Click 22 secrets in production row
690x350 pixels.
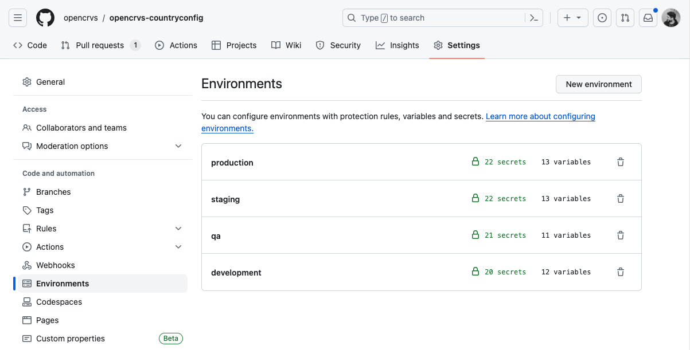tap(505, 162)
